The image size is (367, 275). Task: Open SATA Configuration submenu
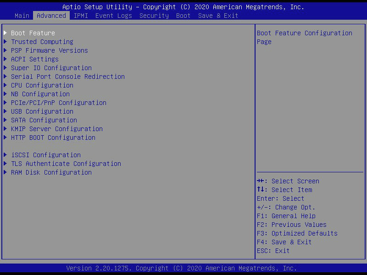44,120
